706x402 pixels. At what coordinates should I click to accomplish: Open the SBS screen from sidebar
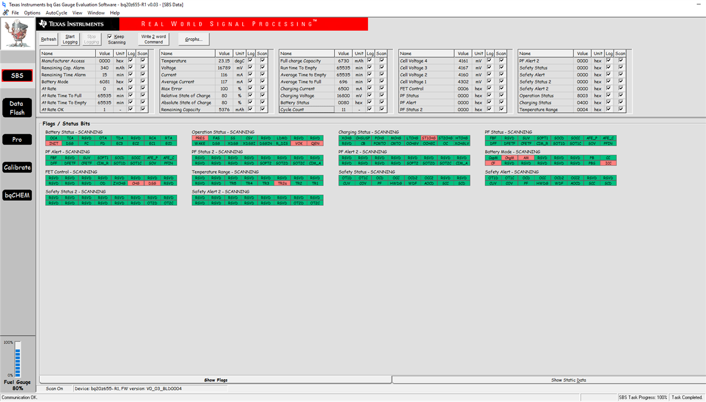pyautogui.click(x=17, y=76)
